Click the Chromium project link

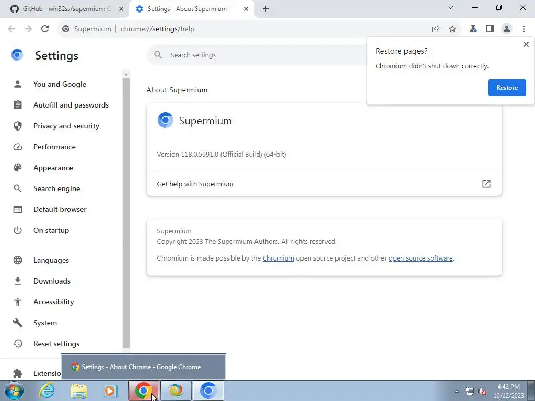click(278, 258)
